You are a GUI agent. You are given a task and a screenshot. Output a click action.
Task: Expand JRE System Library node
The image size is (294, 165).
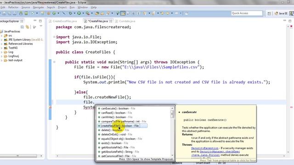coord(2,40)
